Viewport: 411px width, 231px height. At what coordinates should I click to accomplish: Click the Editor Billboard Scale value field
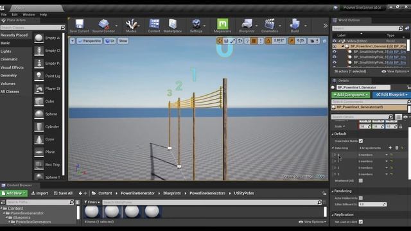[372, 204]
